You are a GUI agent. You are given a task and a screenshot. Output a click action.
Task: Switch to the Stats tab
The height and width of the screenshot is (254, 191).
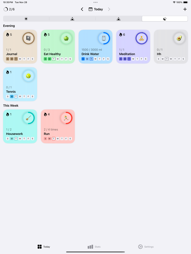coord(94,247)
